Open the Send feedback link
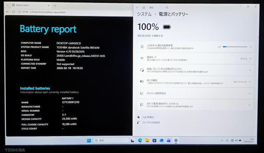The height and width of the screenshot is (153, 264). tap(151, 123)
